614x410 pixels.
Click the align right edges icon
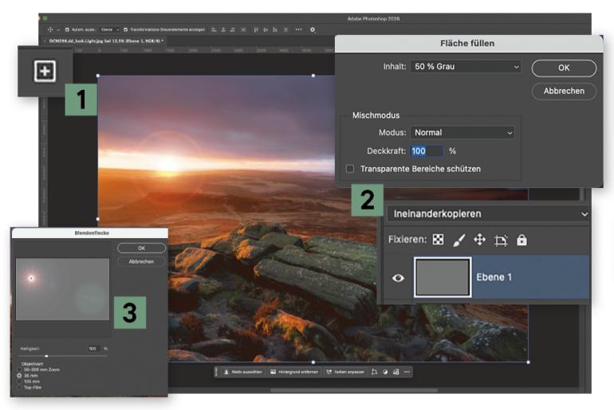click(233, 29)
